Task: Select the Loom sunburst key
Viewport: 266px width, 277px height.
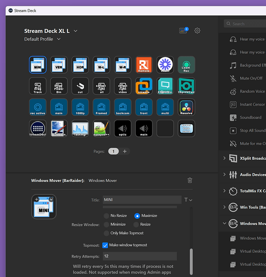Action: (165, 65)
